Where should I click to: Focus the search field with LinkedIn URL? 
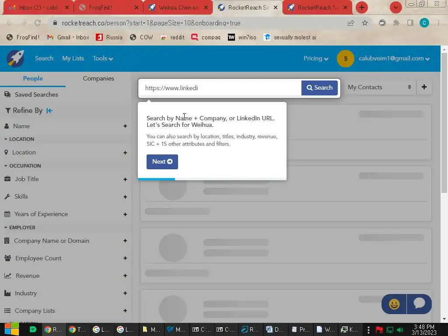coord(220,88)
